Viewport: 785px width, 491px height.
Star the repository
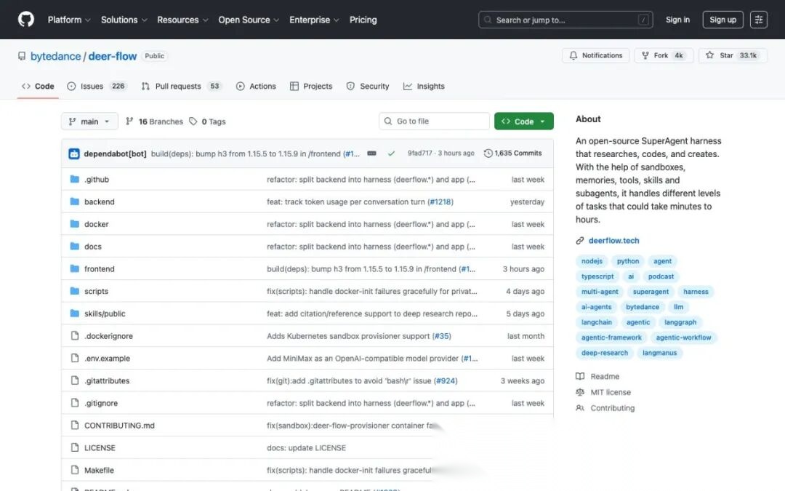(733, 55)
